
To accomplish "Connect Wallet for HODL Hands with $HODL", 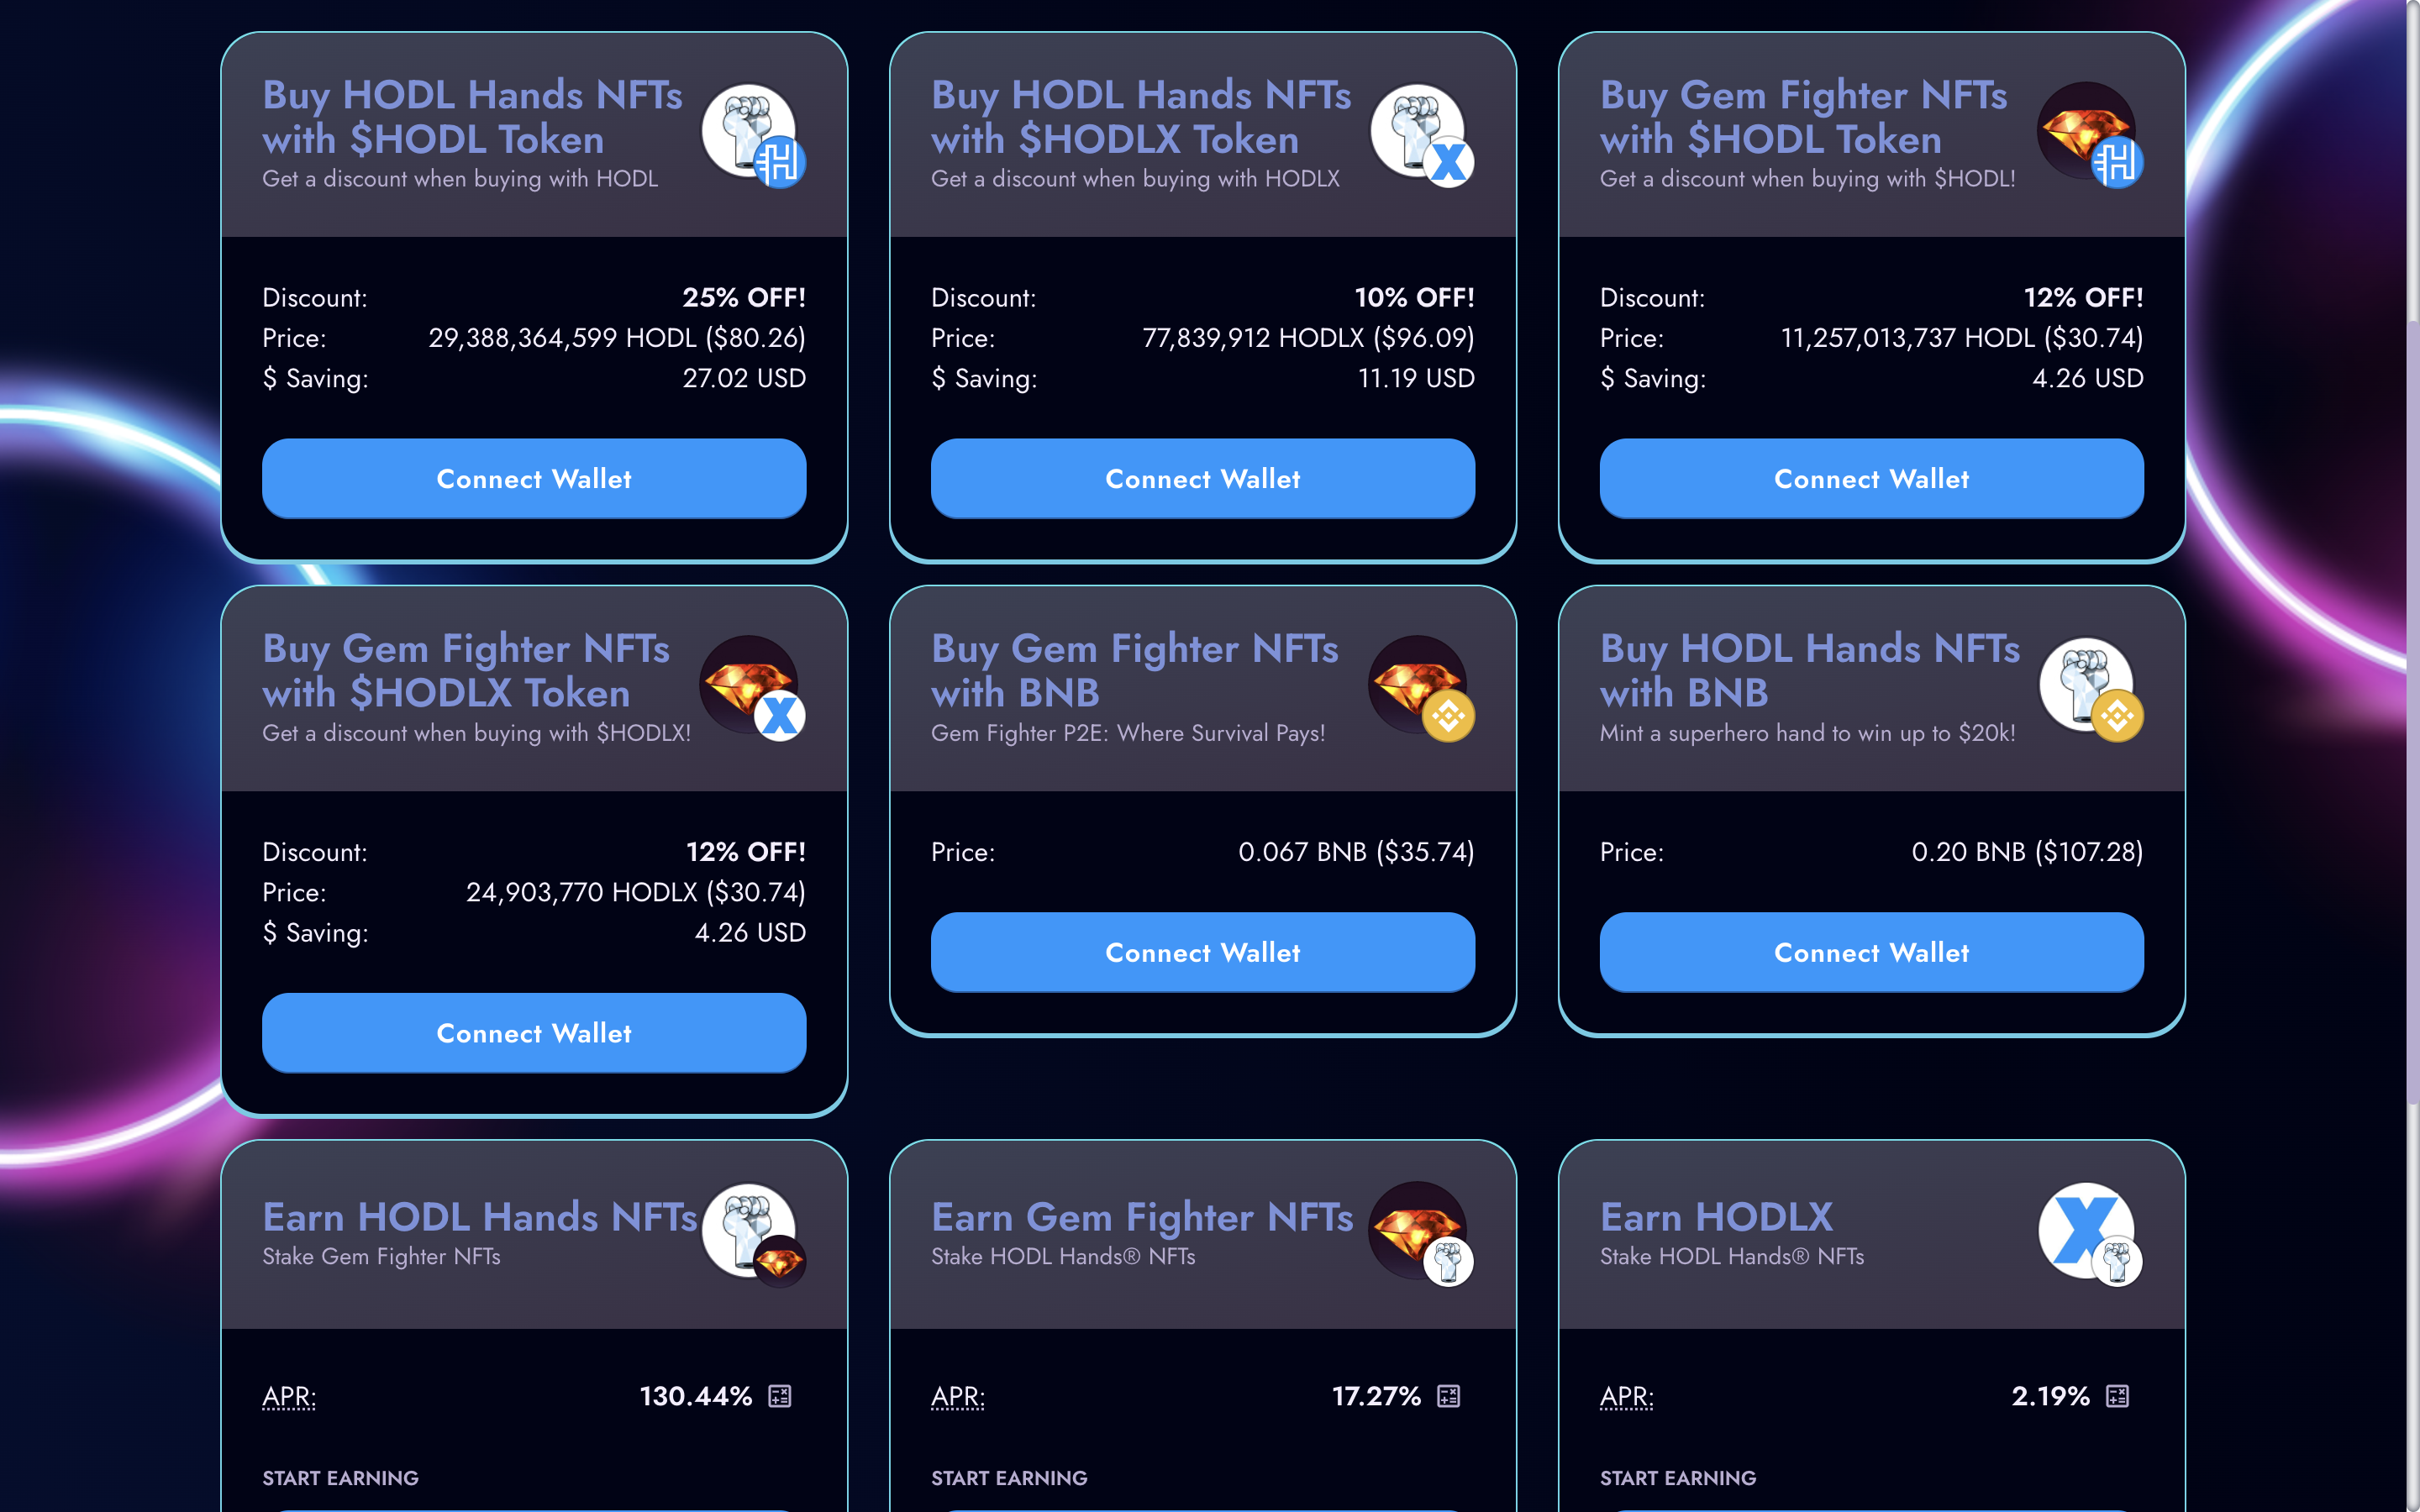I will (x=534, y=479).
